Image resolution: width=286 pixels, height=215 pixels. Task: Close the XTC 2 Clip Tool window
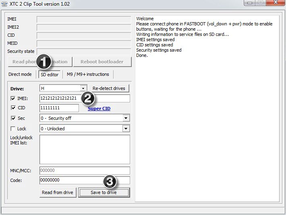(276, 2)
